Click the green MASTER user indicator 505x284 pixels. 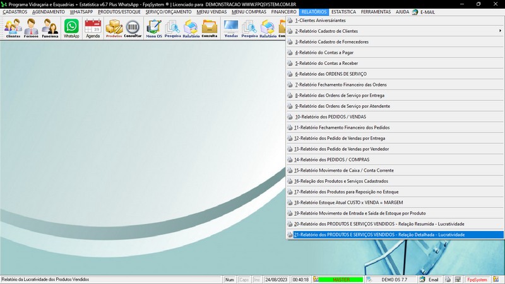click(341, 280)
